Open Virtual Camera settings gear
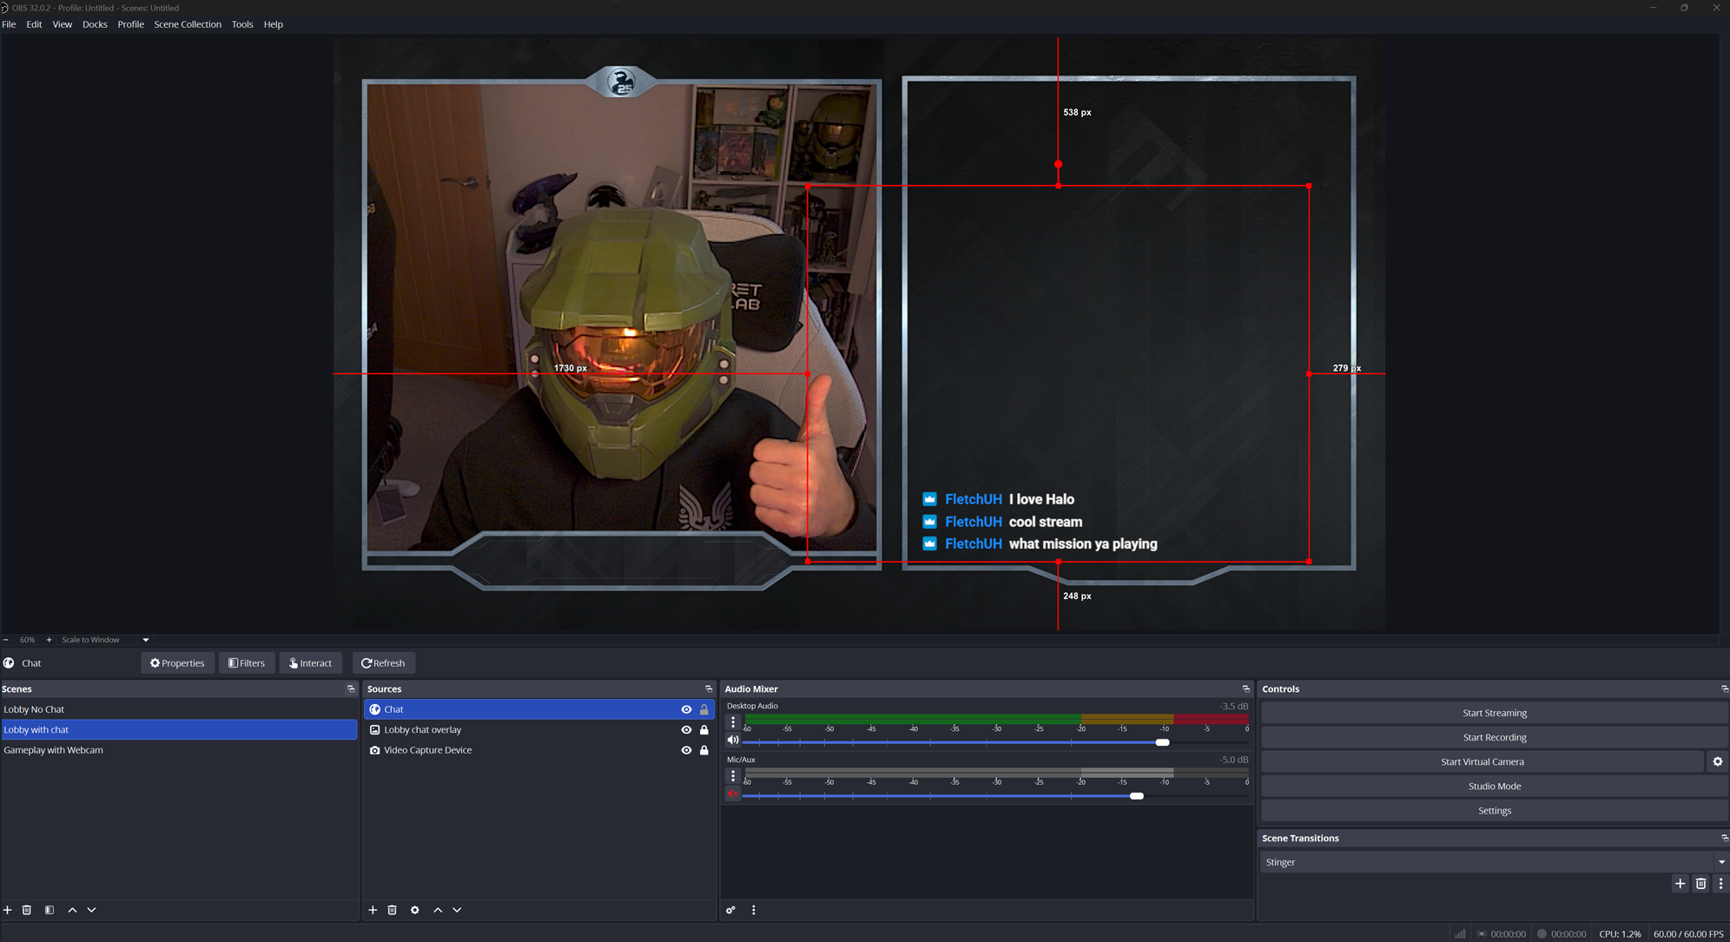 pos(1717,761)
